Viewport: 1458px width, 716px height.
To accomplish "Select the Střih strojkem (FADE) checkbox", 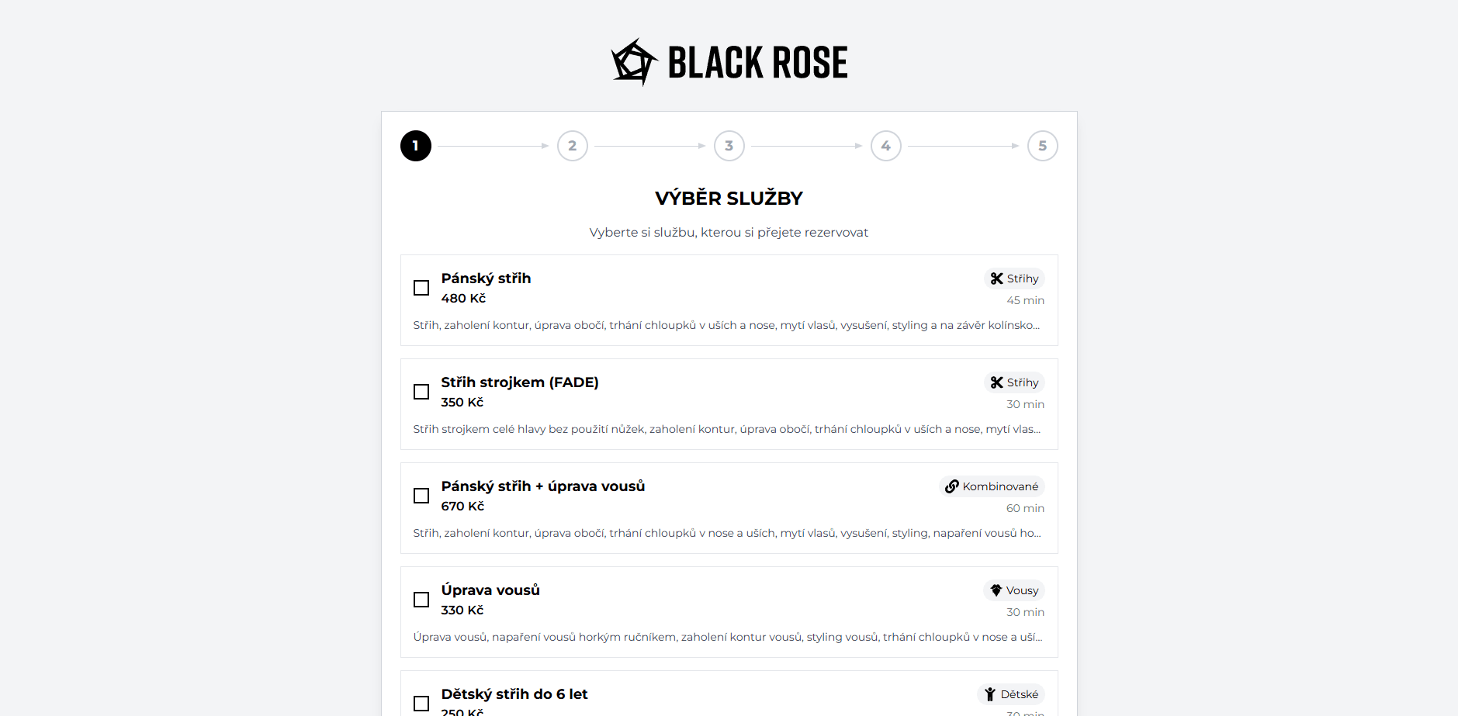I will 421,392.
